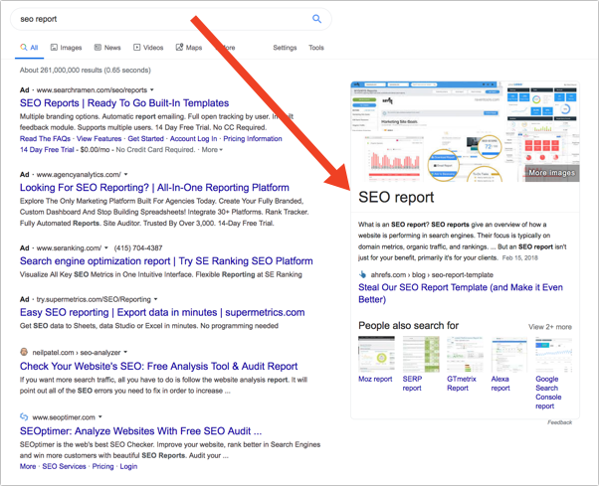
Task: Open 'Search engine optimization report' SE Ranking ad
Action: click(166, 261)
